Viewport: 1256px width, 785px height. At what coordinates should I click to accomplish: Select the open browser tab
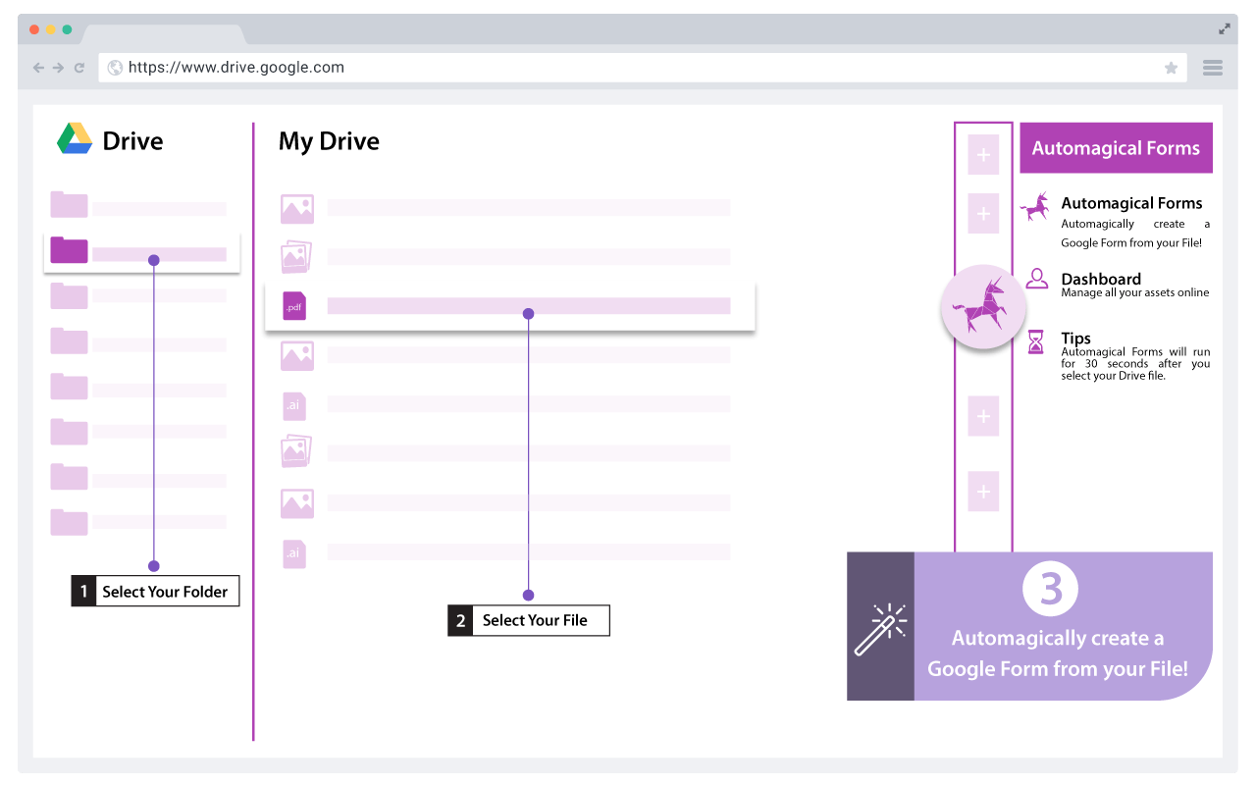tap(163, 33)
